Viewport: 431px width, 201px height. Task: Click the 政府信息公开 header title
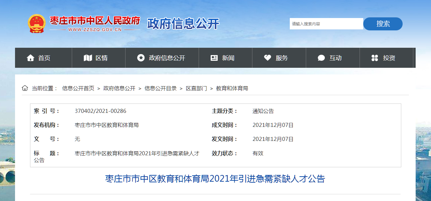(x=183, y=24)
